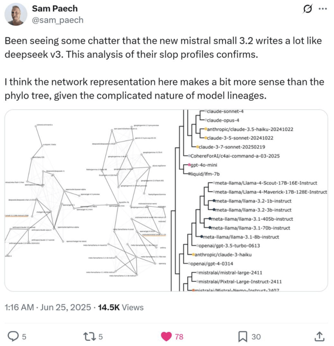The image size is (334, 346).
Task: Click the 14.5K Views count
Action: pyautogui.click(x=121, y=307)
